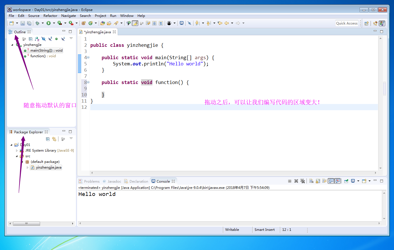Click Collapse All in Package Explorer
Image resolution: width=394 pixels, height=250 pixels.
(48, 139)
